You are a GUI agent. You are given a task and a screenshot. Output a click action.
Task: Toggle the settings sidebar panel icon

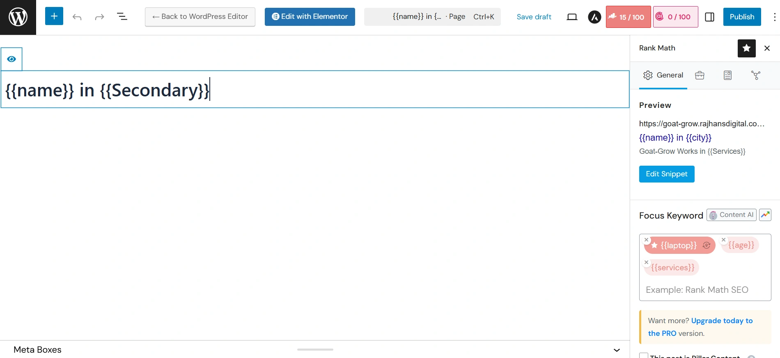(709, 17)
